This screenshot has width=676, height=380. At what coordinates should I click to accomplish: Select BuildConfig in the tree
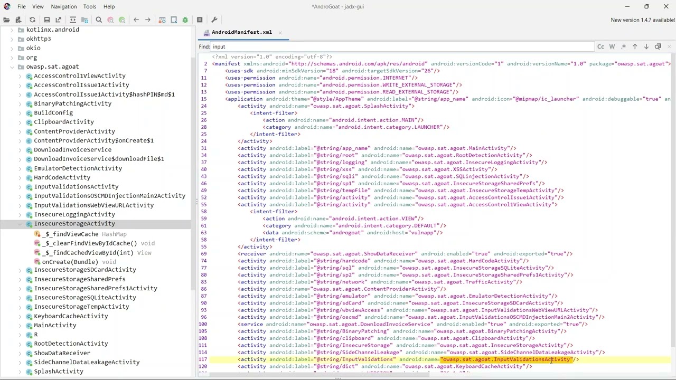click(53, 113)
